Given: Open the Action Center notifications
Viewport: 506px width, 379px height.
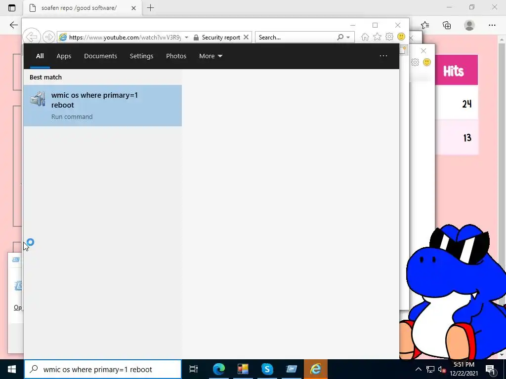Looking at the screenshot, I should click(x=490, y=369).
